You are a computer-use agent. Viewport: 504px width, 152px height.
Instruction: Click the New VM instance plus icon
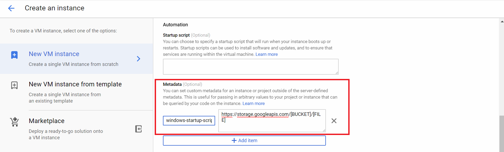click(14, 55)
